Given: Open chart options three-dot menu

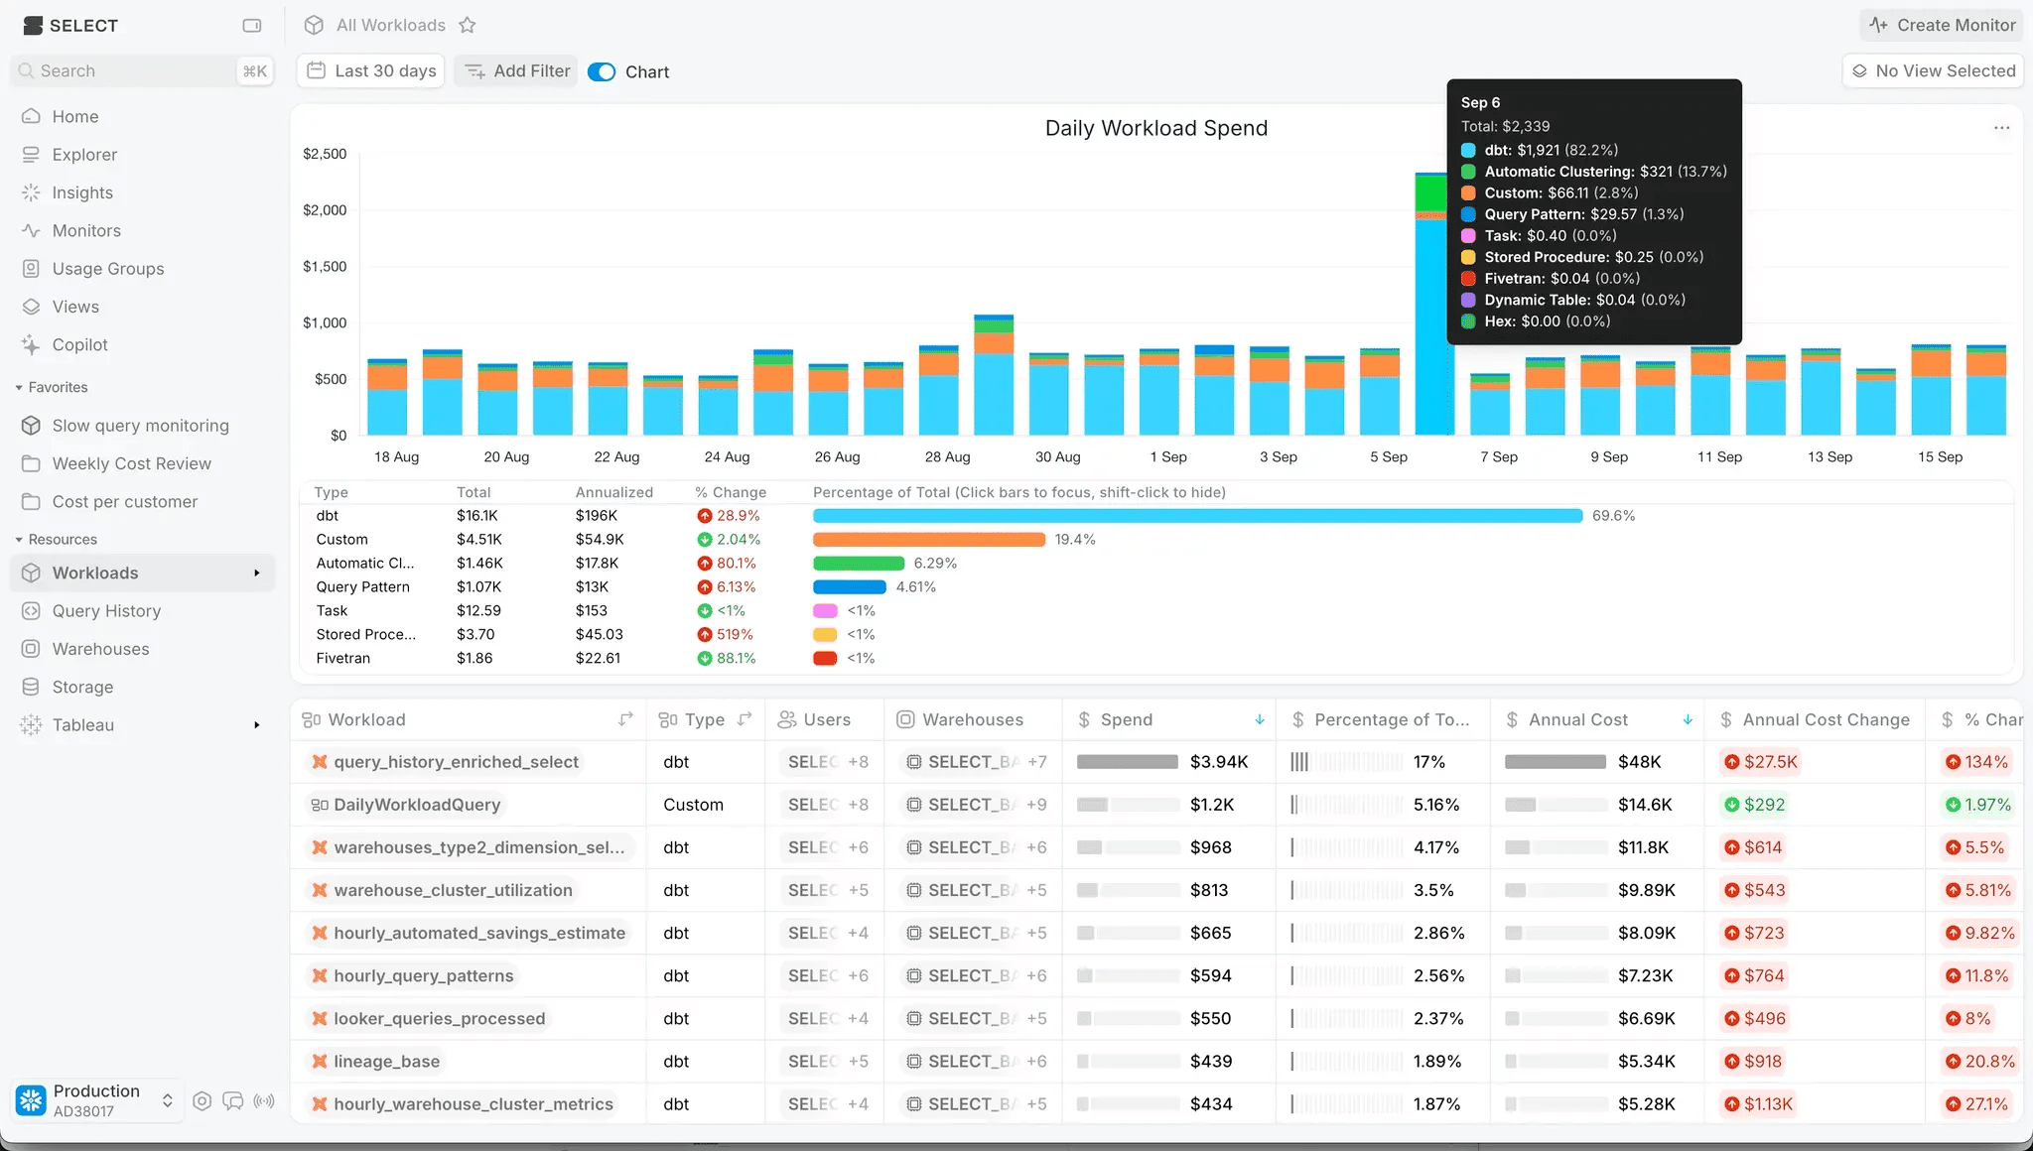Looking at the screenshot, I should pyautogui.click(x=2001, y=128).
